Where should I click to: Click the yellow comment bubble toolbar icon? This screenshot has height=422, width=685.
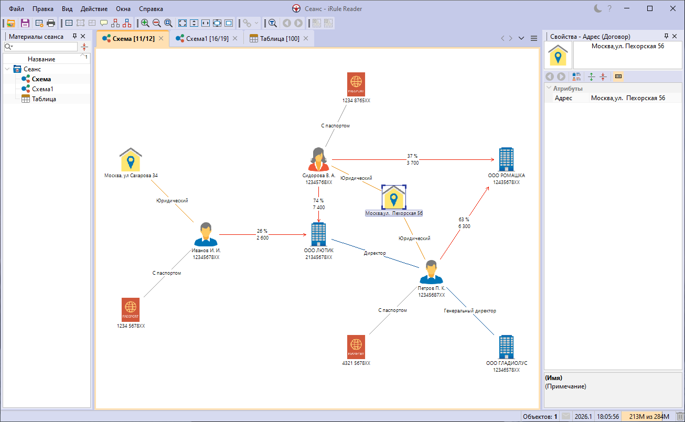(x=104, y=23)
